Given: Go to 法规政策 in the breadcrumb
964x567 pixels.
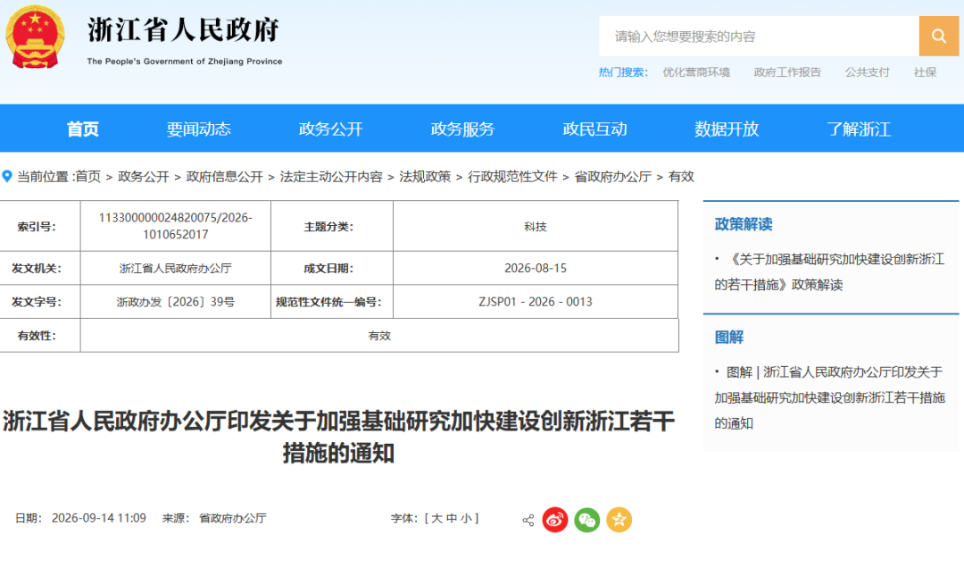Looking at the screenshot, I should point(426,177).
